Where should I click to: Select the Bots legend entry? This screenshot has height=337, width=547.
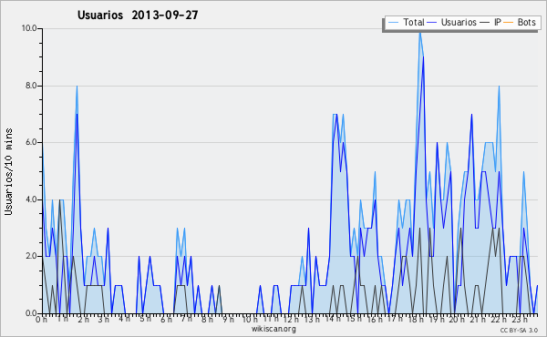point(520,22)
